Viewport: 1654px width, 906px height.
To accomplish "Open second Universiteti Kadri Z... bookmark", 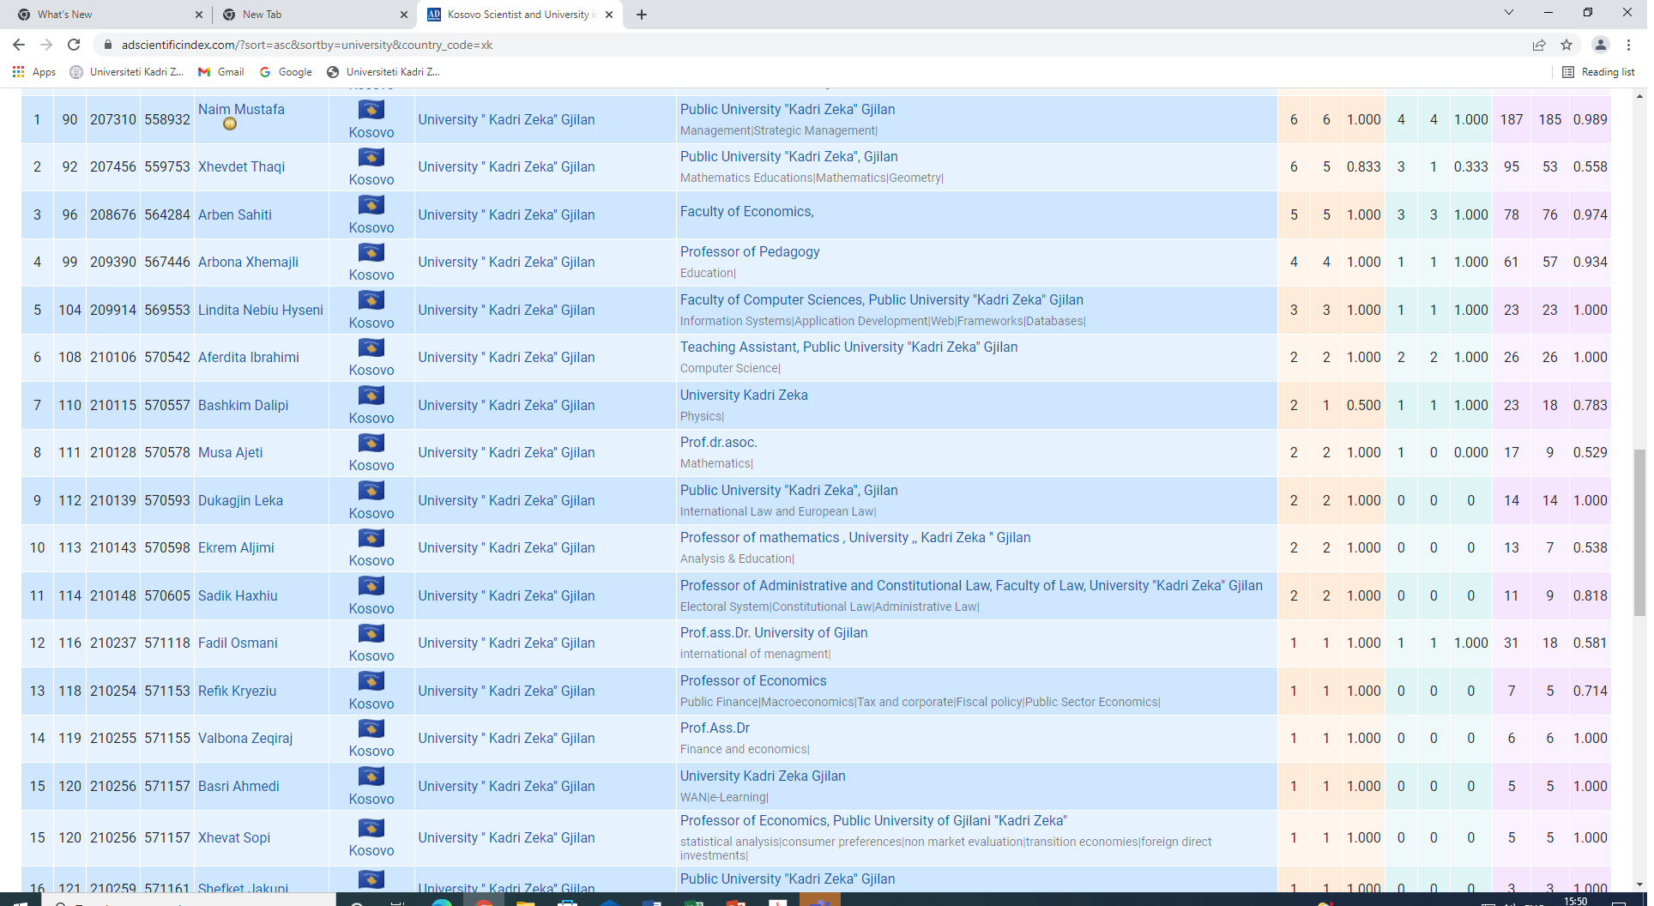I will pyautogui.click(x=383, y=72).
